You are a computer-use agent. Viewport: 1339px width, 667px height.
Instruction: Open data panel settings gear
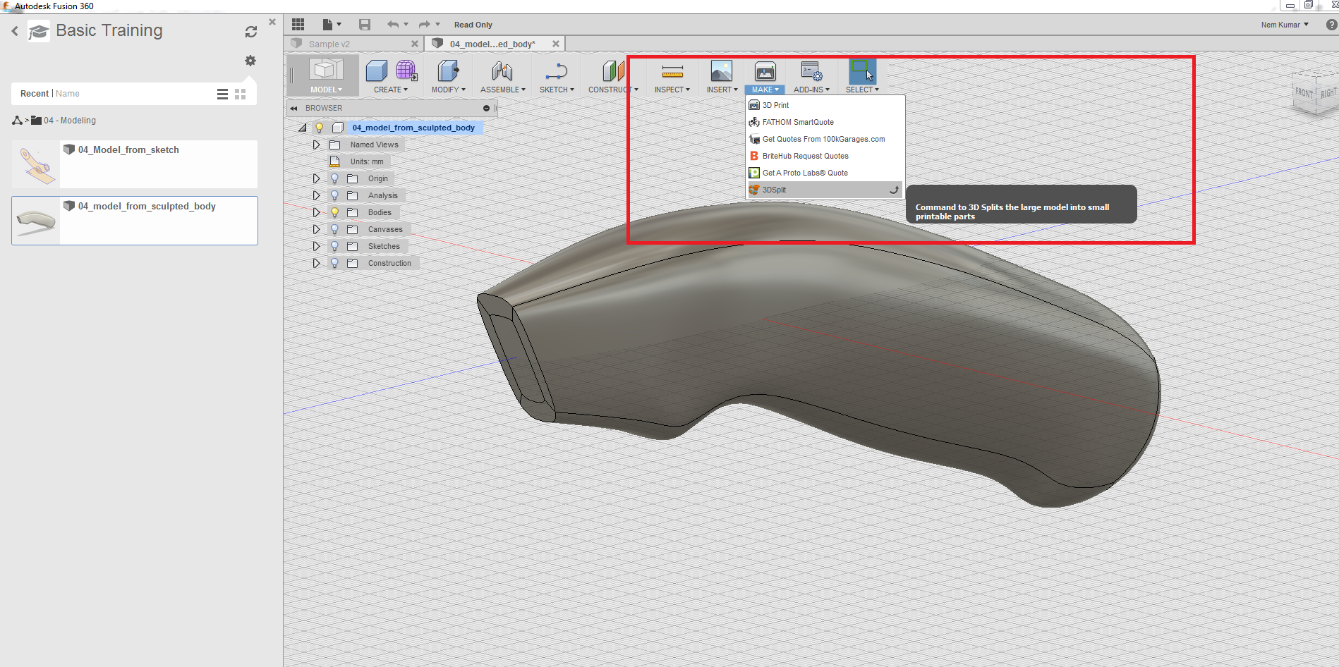tap(250, 61)
